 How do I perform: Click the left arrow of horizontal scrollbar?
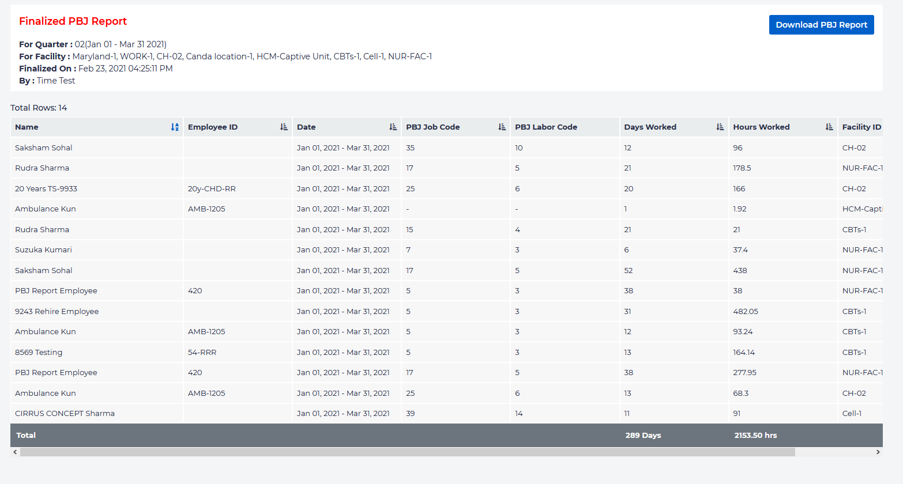[15, 452]
